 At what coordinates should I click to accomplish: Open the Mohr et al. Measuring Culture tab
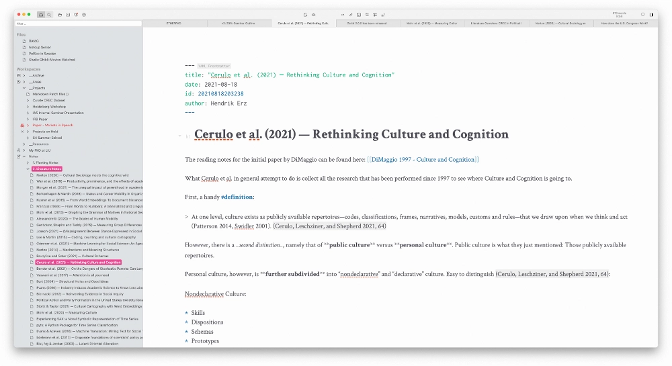(432, 23)
